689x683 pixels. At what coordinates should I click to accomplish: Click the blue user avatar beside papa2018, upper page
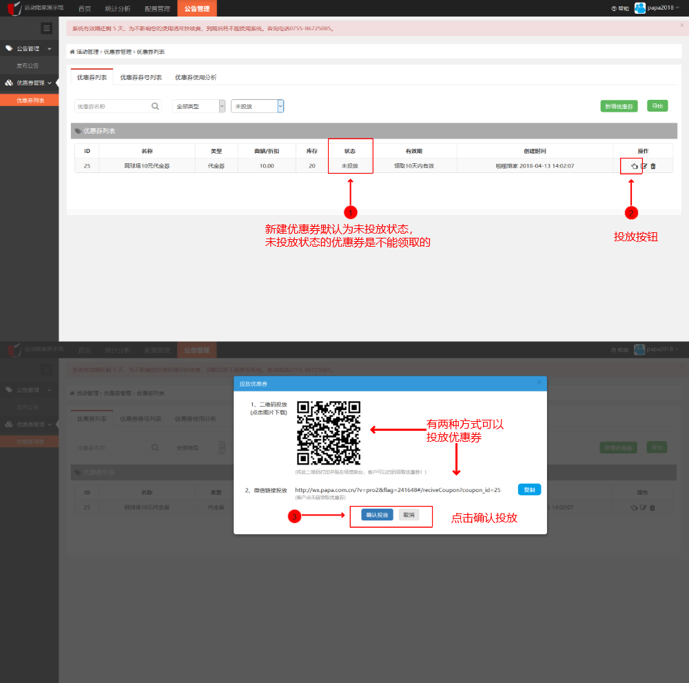[x=640, y=8]
